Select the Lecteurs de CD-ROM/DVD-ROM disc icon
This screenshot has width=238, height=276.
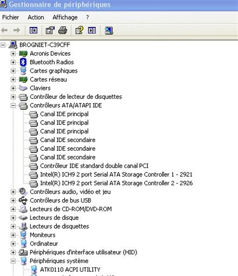[x=23, y=209]
